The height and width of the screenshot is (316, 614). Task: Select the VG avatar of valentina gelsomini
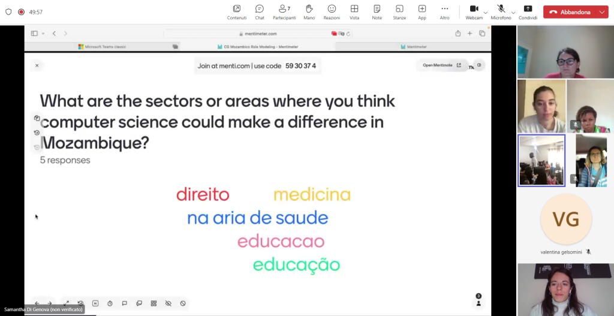pos(566,219)
